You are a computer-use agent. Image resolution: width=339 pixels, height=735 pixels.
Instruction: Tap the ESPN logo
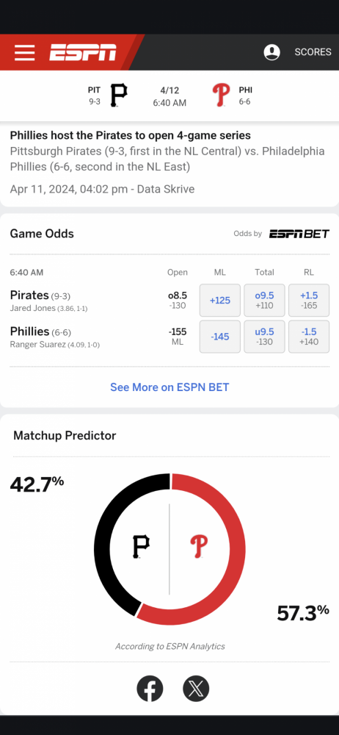pos(83,52)
